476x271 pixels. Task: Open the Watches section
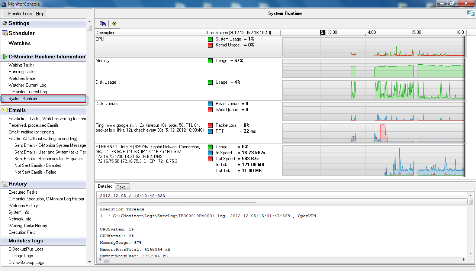[20, 43]
